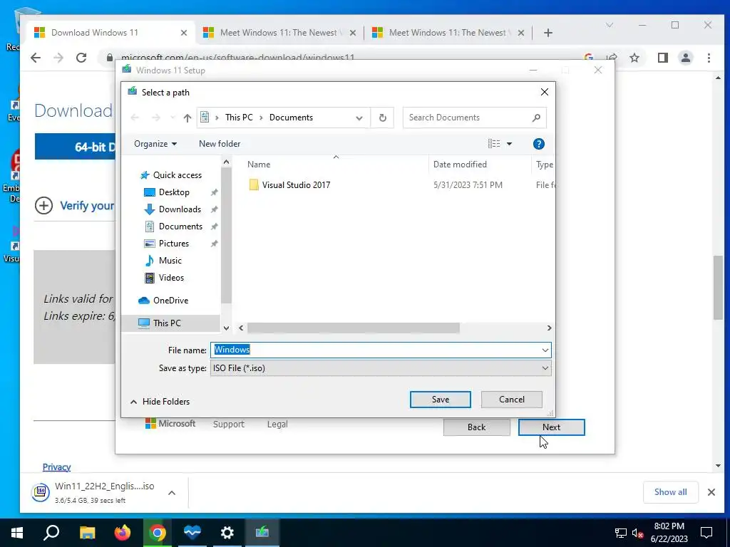The height and width of the screenshot is (547, 730).
Task: Click the magnifier icon in Search Documents
Action: pyautogui.click(x=536, y=118)
